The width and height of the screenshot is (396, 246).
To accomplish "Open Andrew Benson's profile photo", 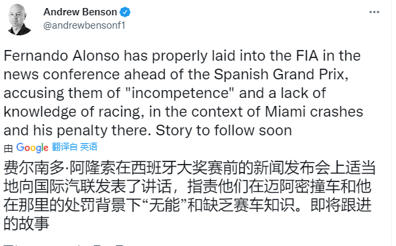I will click(19, 20).
